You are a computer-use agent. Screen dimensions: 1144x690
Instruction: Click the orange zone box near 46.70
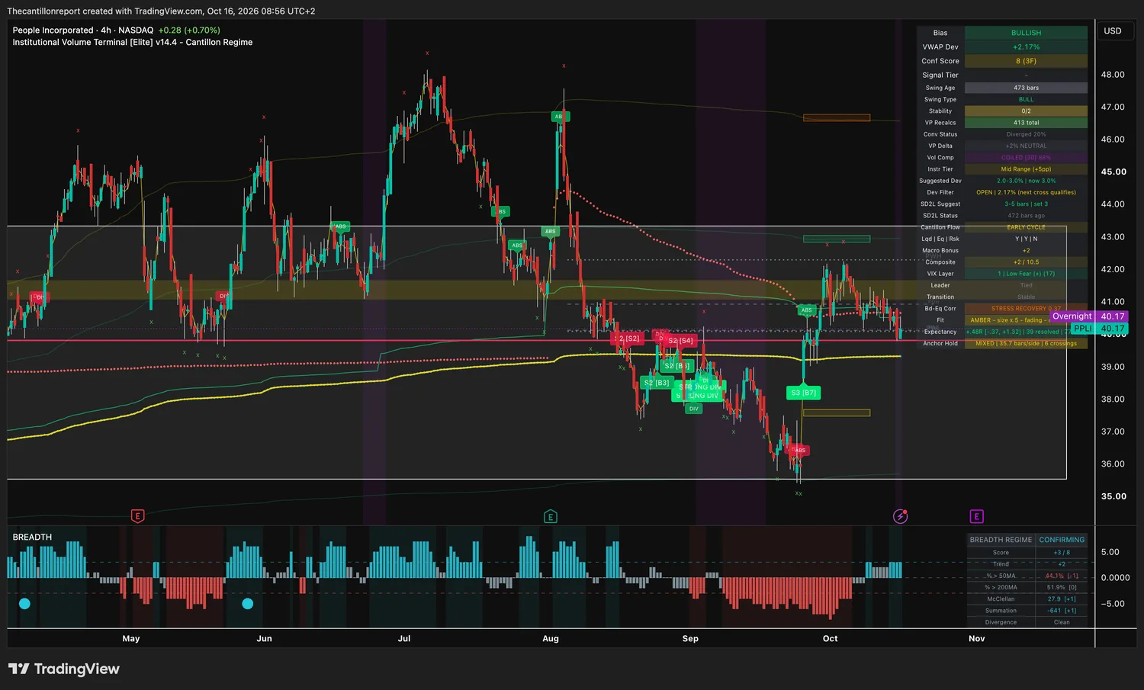(837, 117)
